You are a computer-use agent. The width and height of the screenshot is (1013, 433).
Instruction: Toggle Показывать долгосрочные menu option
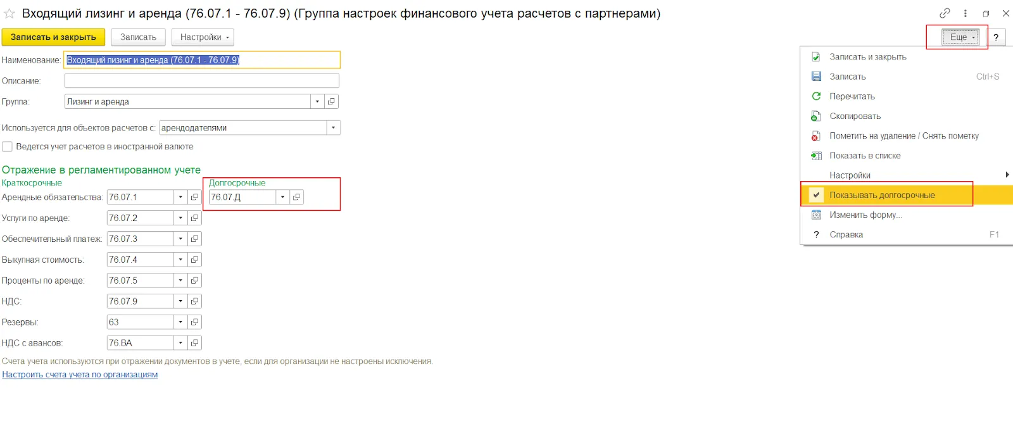[882, 196]
